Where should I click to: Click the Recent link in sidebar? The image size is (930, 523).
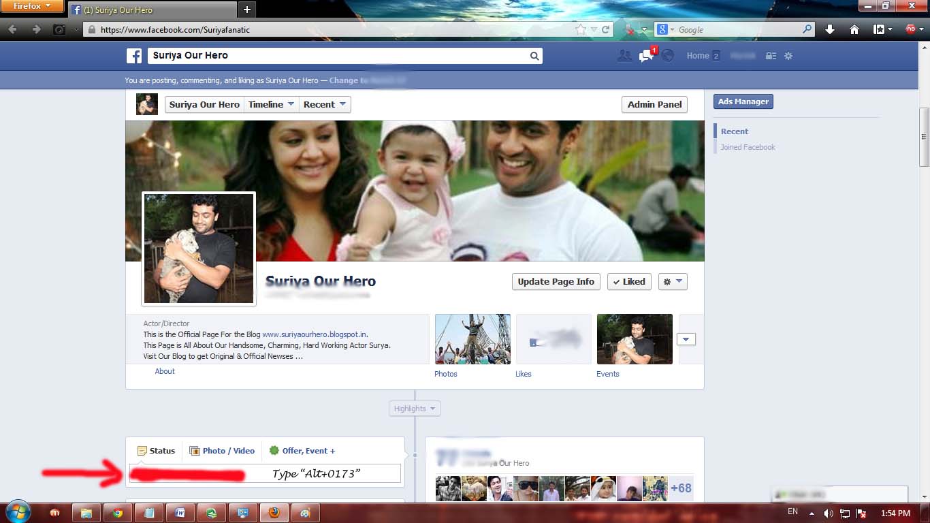[x=735, y=131]
